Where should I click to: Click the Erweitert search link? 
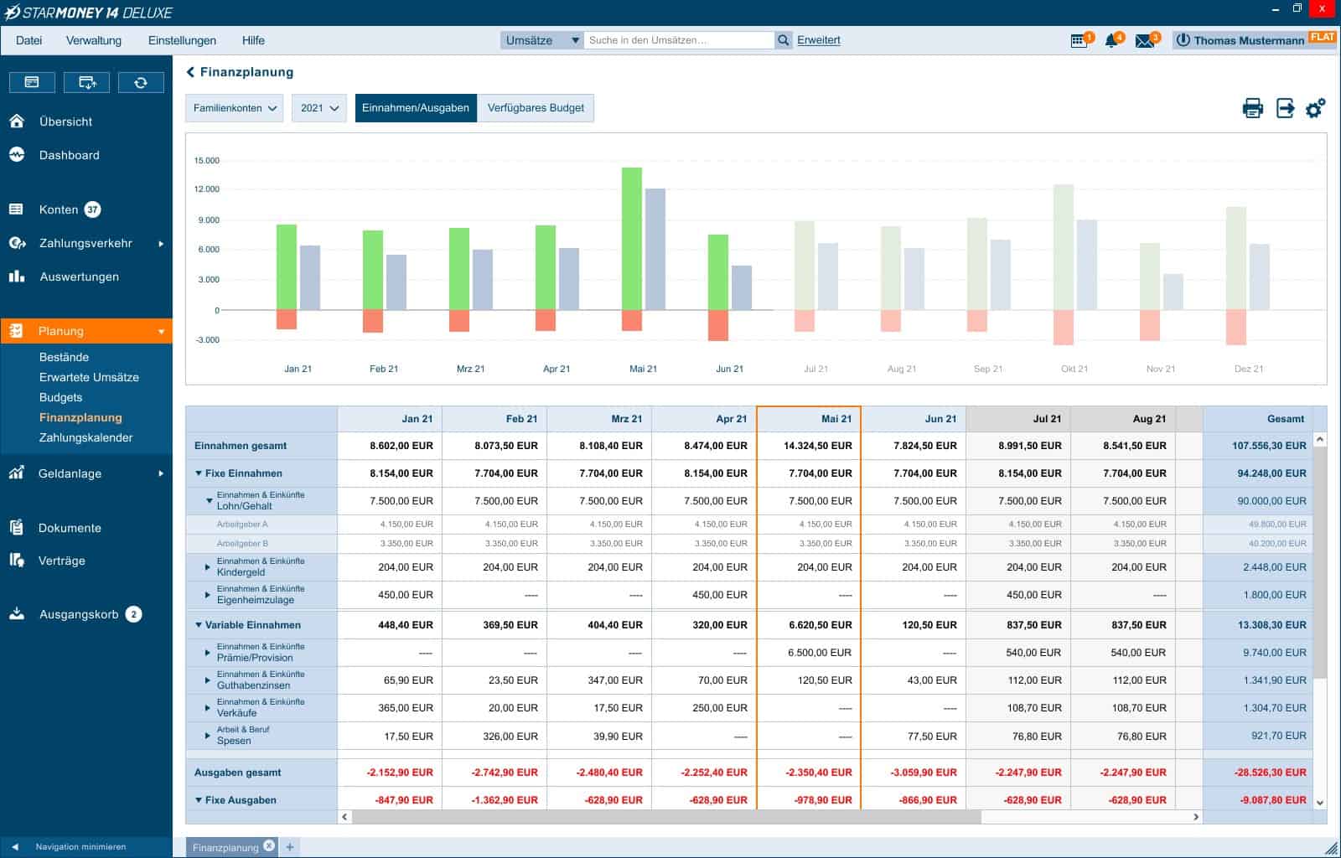point(818,40)
